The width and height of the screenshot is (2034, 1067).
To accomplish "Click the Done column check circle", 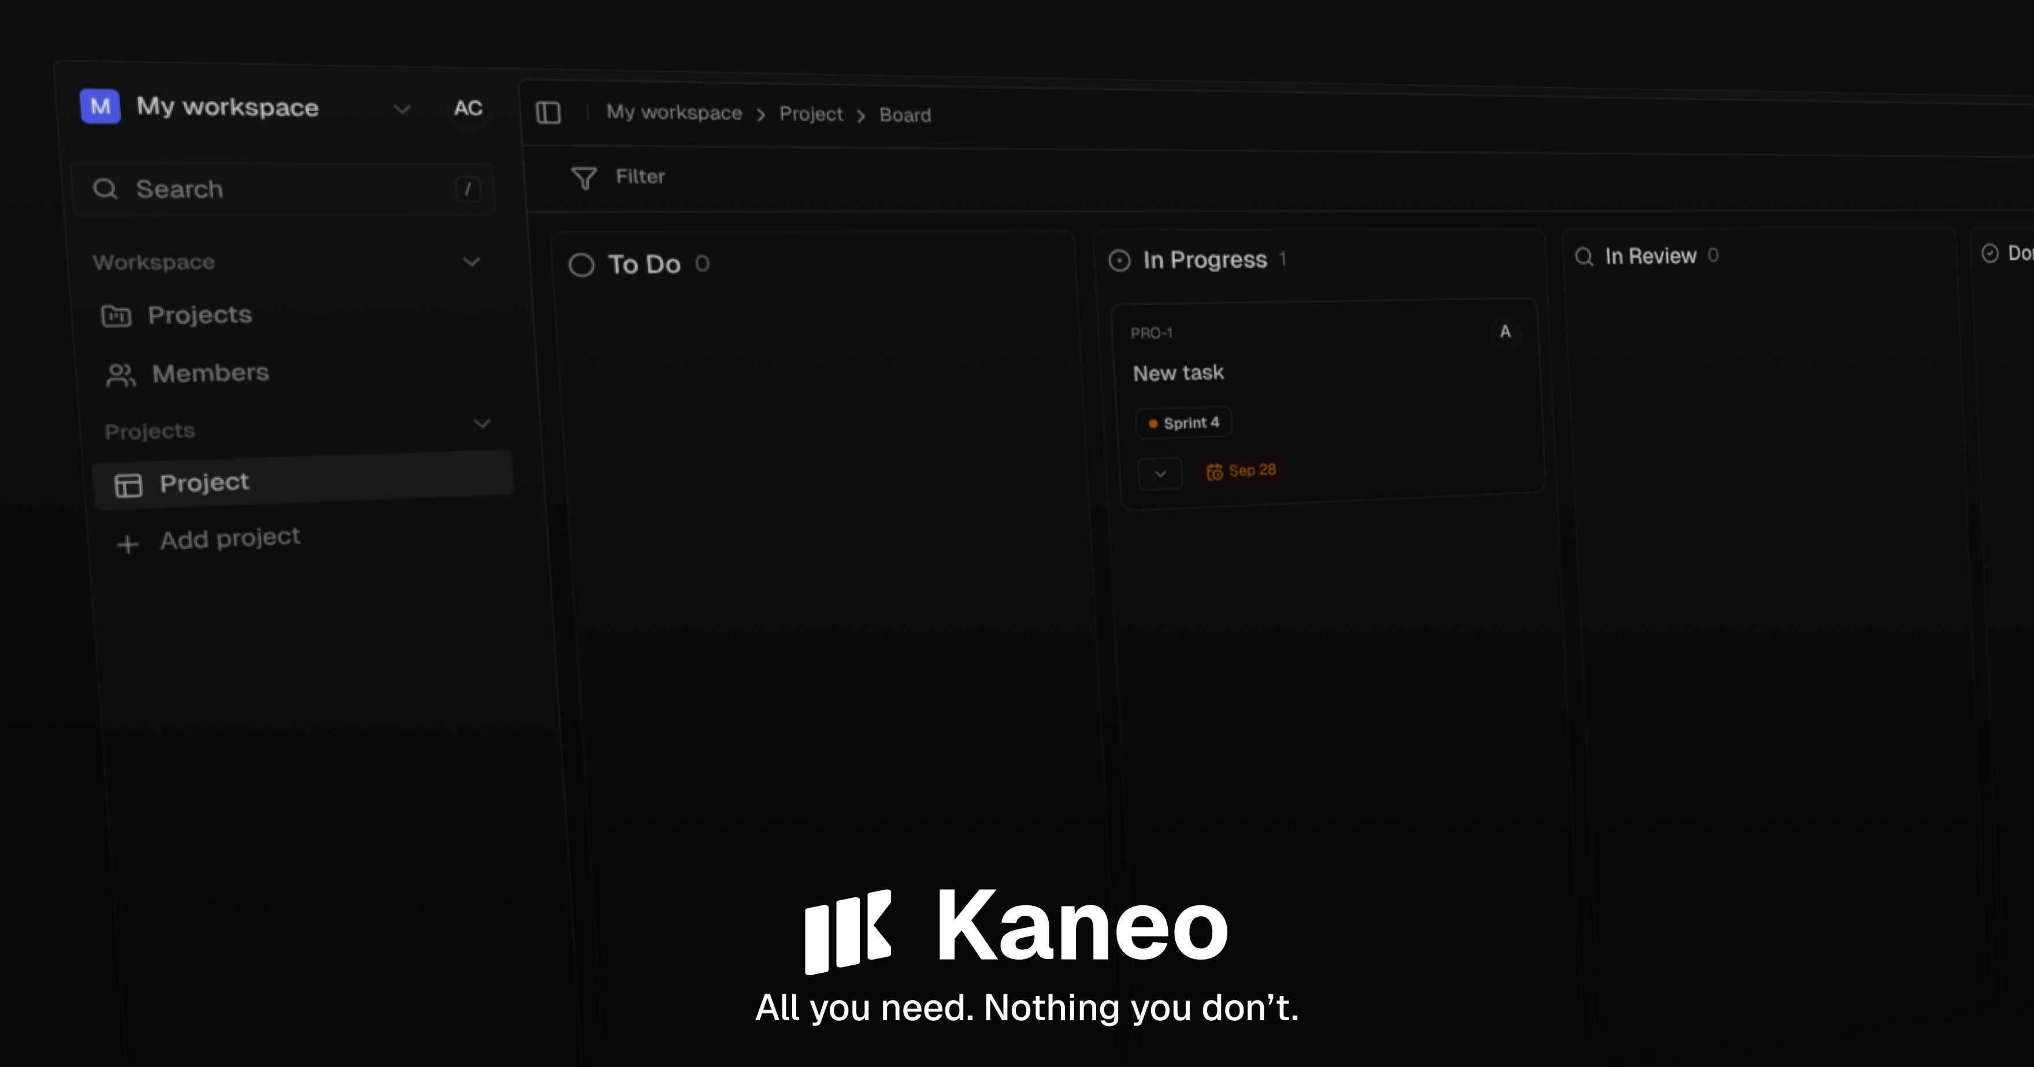I will tap(1990, 253).
